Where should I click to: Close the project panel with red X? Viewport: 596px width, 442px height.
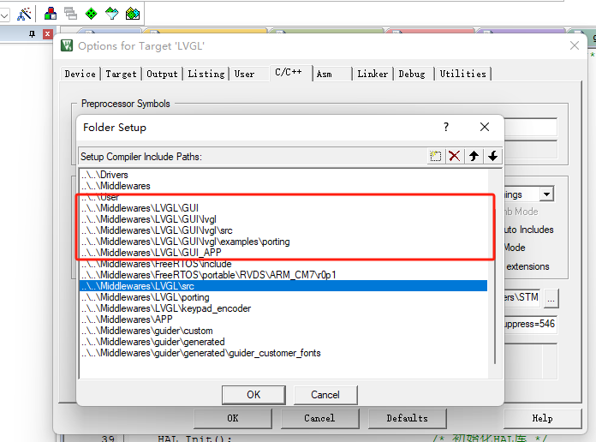(47, 34)
